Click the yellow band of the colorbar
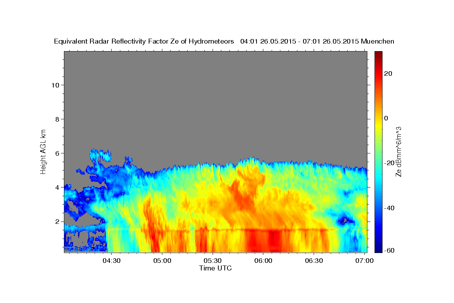 coord(378,125)
